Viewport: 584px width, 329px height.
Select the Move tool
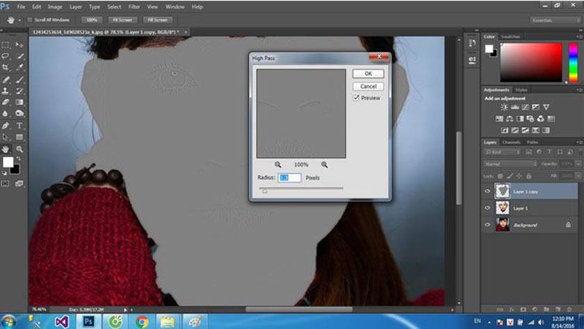click(19, 44)
